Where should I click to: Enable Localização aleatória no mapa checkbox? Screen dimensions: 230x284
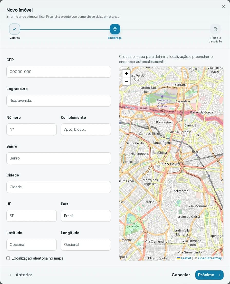8,258
